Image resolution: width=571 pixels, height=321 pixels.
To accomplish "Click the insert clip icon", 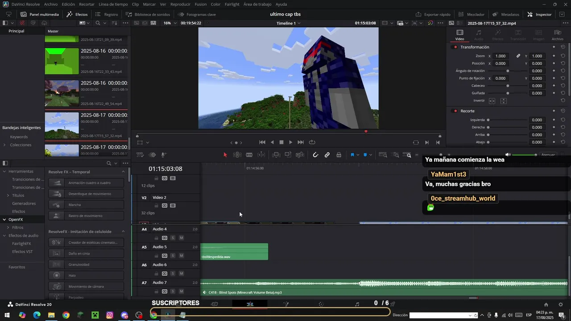I will 276,155.
